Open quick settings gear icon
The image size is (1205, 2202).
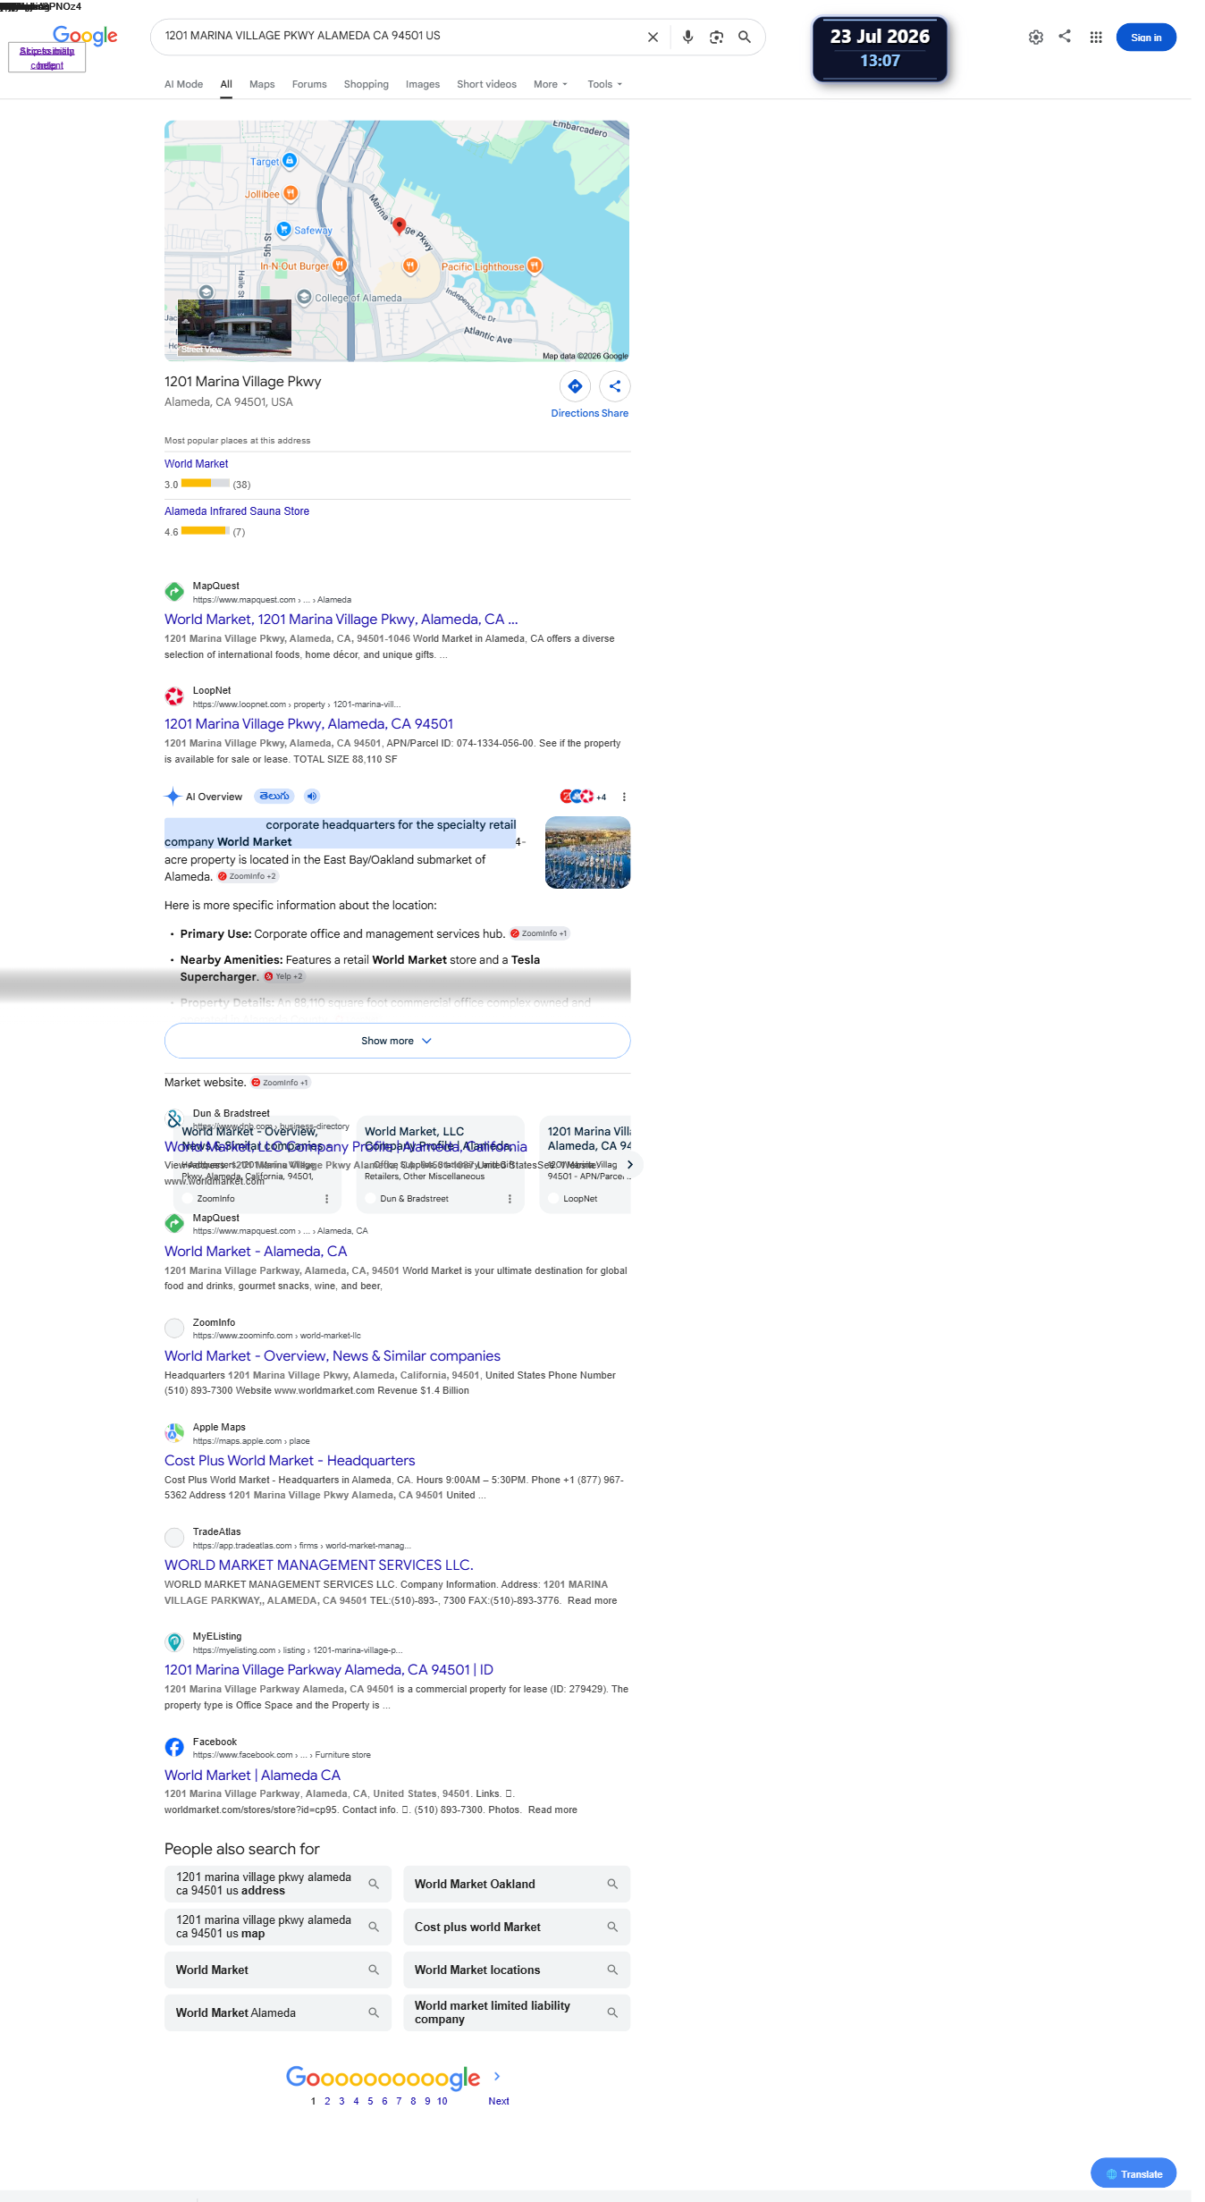(x=1036, y=38)
